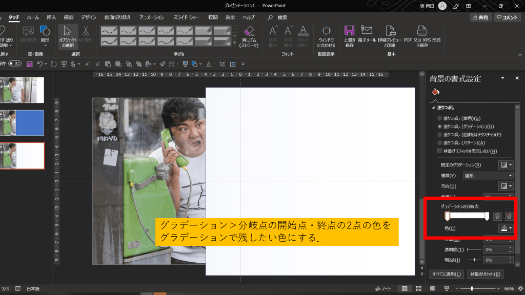The width and height of the screenshot is (525, 295).
Task: Click the 背景のリセット button
Action: tap(486, 274)
